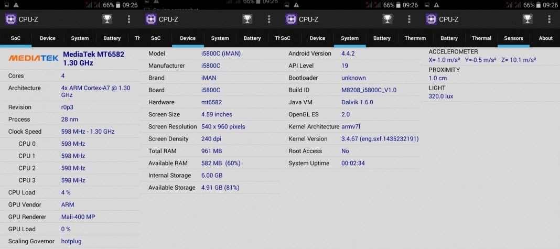Switch to the Battery tab on the SoC screen

(112, 38)
